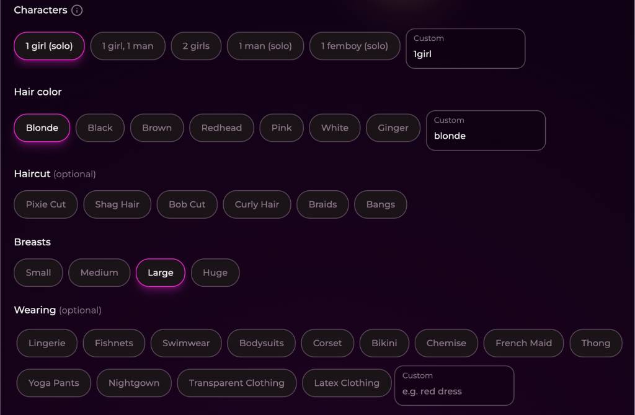Choose the Ginger hair color chip
Image resolution: width=635 pixels, height=415 pixels.
click(393, 128)
